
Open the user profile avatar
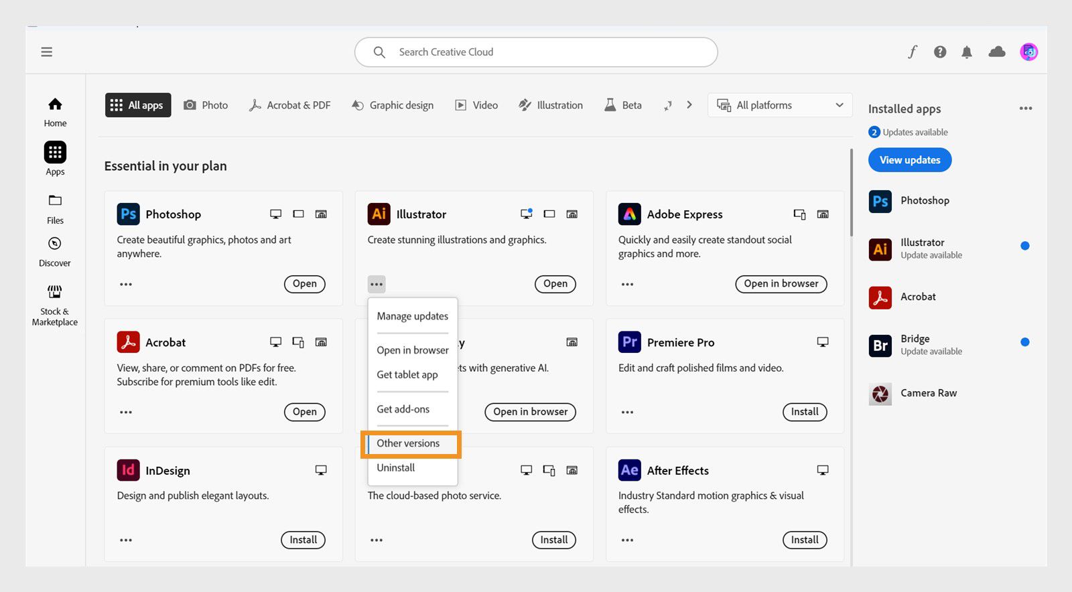coord(1029,52)
